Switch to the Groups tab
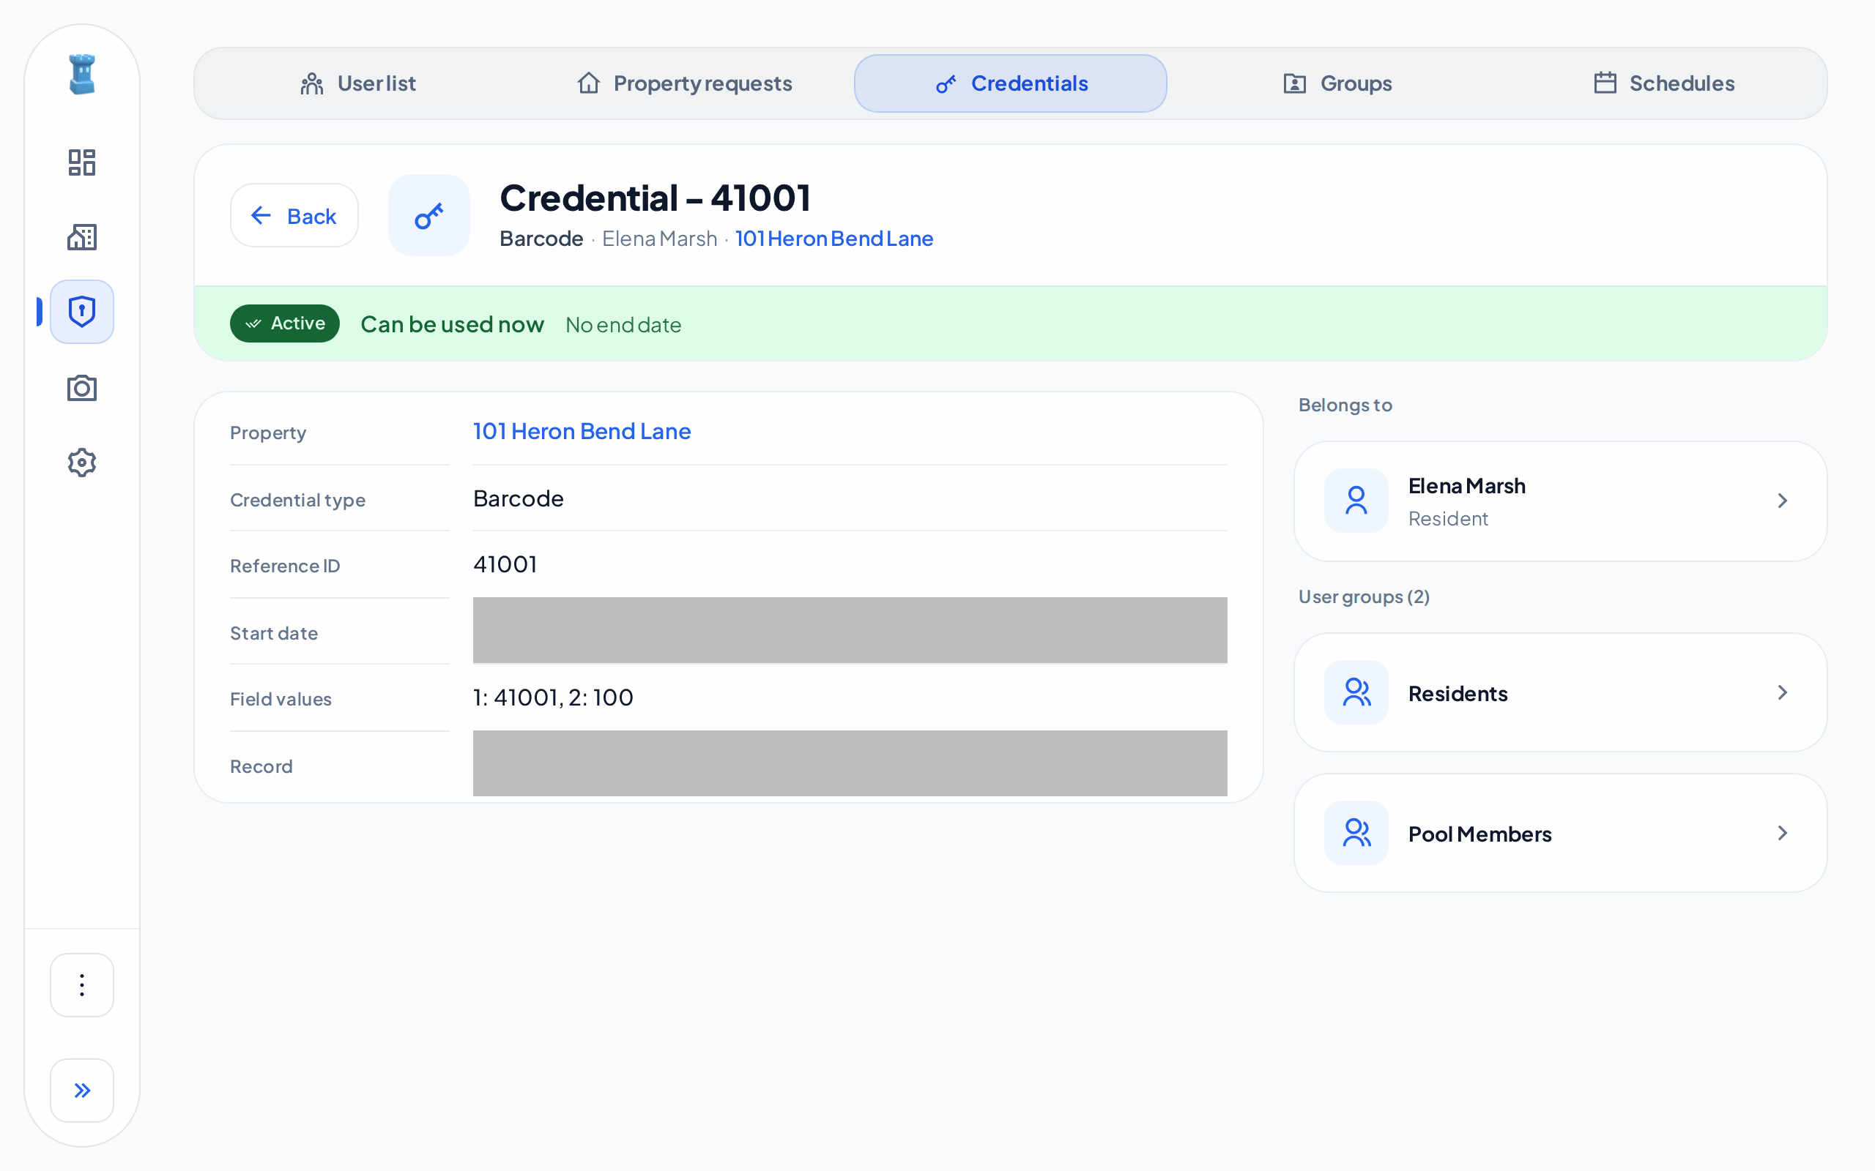Viewport: 1875px width, 1171px height. point(1337,83)
